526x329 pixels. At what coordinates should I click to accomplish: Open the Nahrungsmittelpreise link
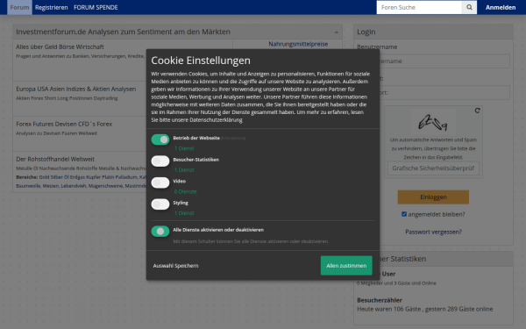(x=298, y=44)
